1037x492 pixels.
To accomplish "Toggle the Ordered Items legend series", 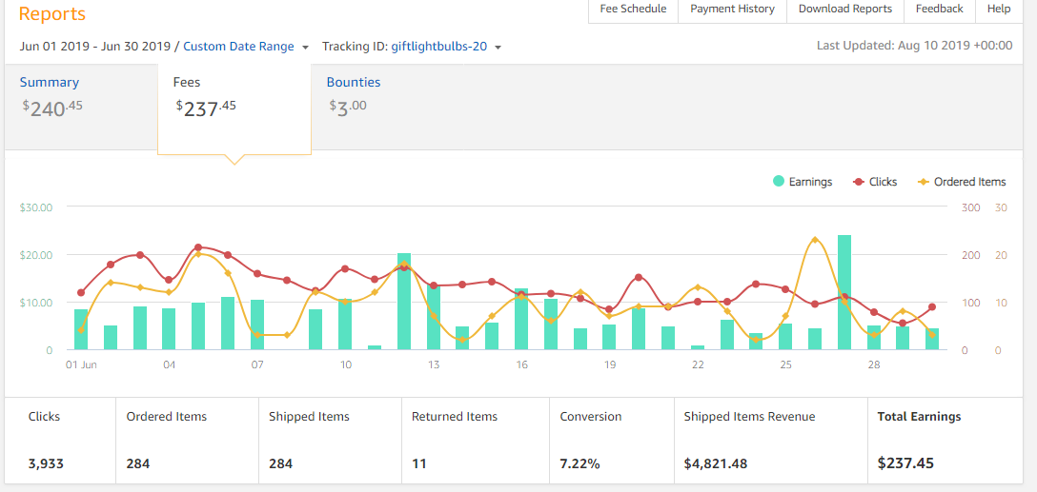I will pos(962,182).
